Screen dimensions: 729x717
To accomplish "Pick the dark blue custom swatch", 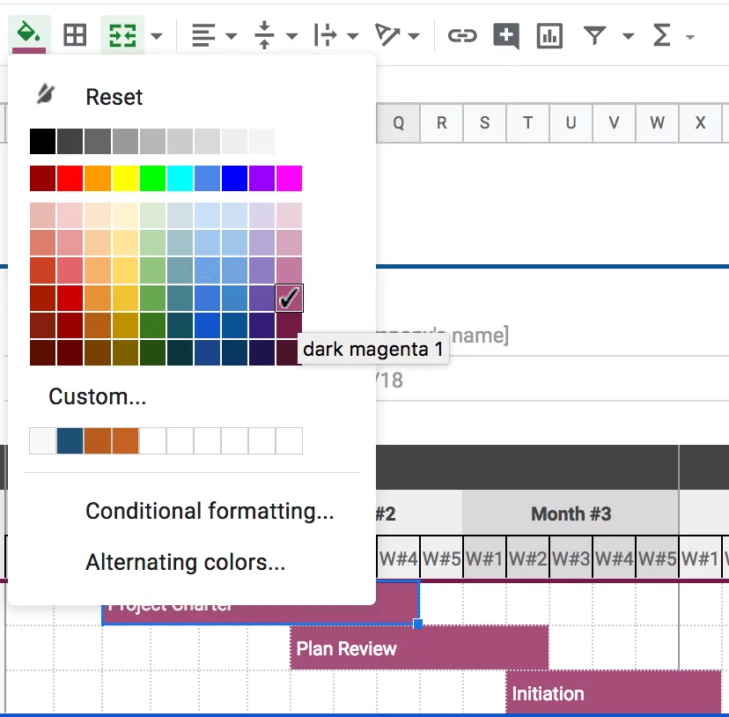I will [x=70, y=440].
